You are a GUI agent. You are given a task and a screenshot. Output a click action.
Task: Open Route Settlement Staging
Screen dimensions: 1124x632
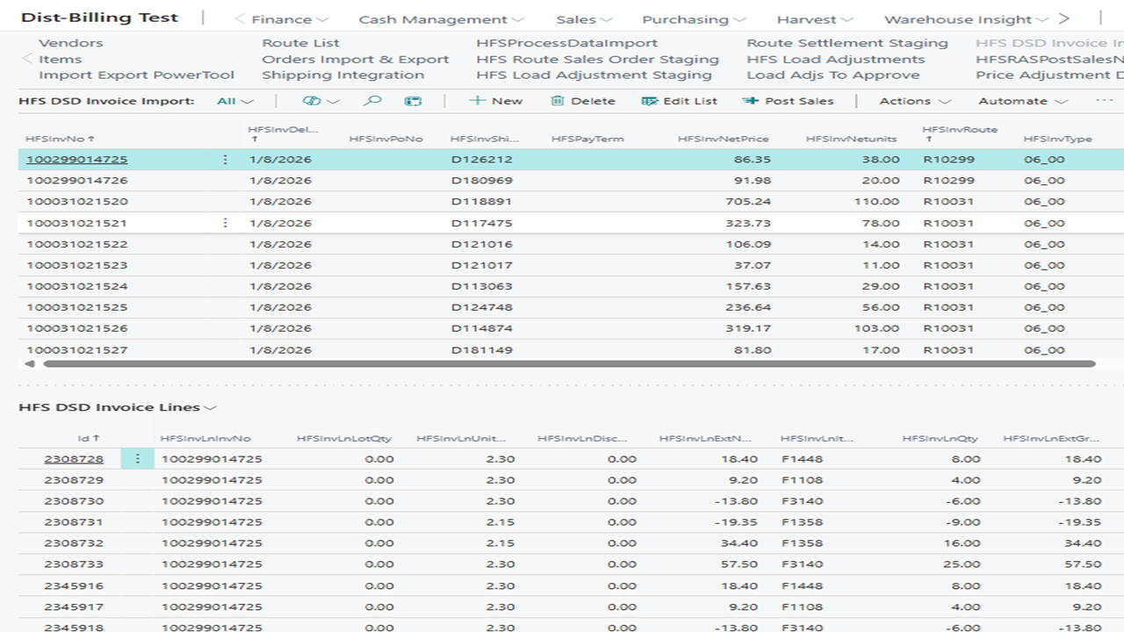847,43
